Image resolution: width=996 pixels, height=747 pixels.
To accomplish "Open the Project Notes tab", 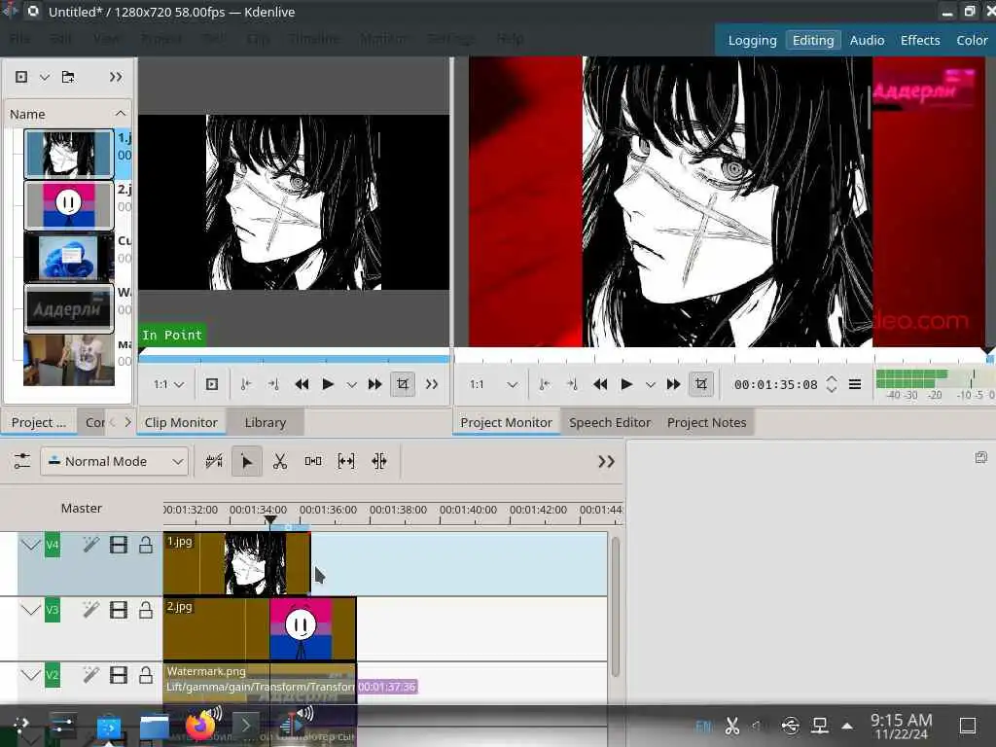I will pyautogui.click(x=706, y=422).
